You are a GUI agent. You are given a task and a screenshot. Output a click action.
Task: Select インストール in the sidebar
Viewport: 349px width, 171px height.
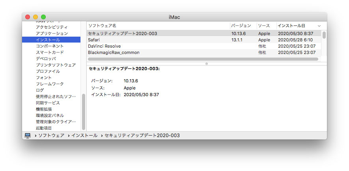51,40
